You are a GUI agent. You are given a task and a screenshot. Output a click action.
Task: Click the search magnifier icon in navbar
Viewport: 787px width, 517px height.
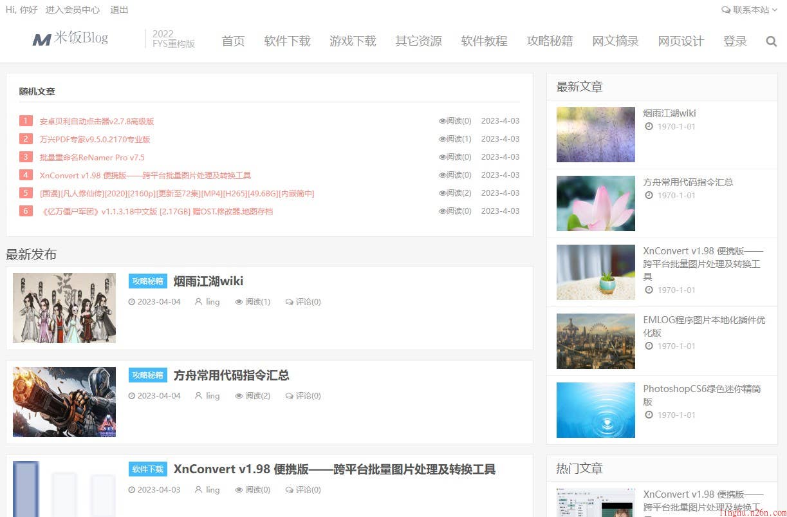pos(771,41)
